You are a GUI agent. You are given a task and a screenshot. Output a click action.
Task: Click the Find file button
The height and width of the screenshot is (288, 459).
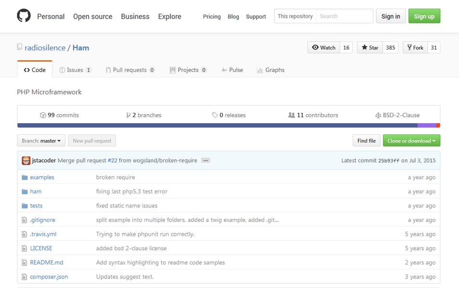tap(366, 141)
